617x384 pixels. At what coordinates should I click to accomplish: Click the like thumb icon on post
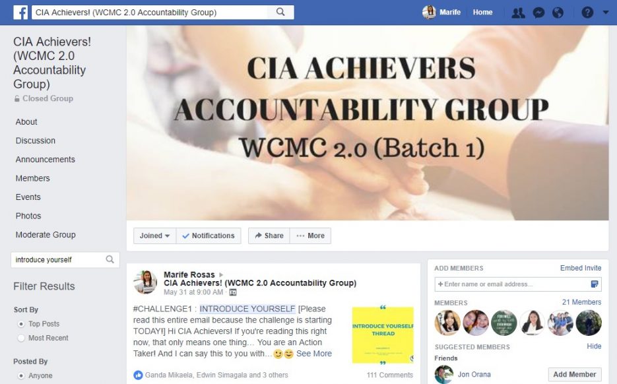tap(138, 375)
